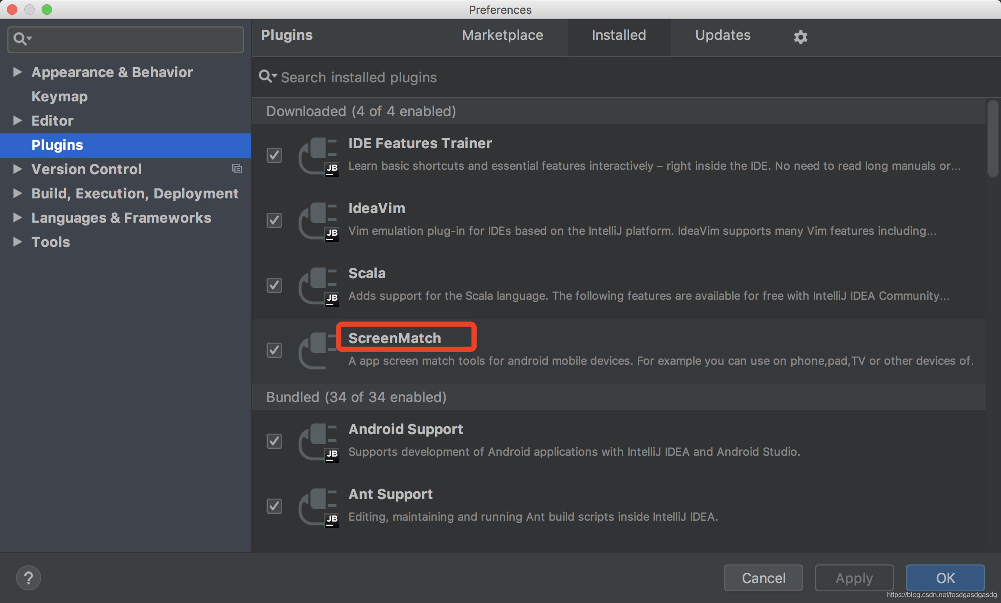Click the Android Support plugin icon
This screenshot has height=603, width=1001.
[x=318, y=442]
